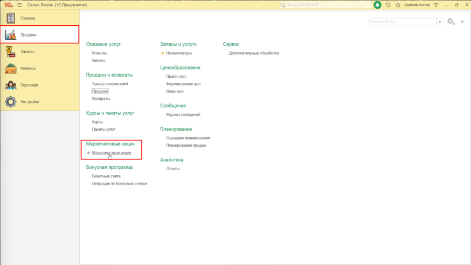
Task: Click the Запасы products icon
Action: point(11,52)
